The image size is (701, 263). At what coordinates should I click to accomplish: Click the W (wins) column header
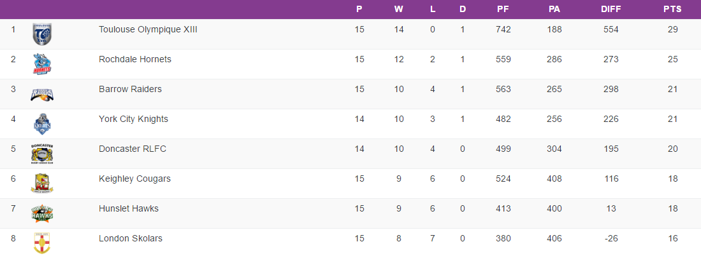pos(398,10)
